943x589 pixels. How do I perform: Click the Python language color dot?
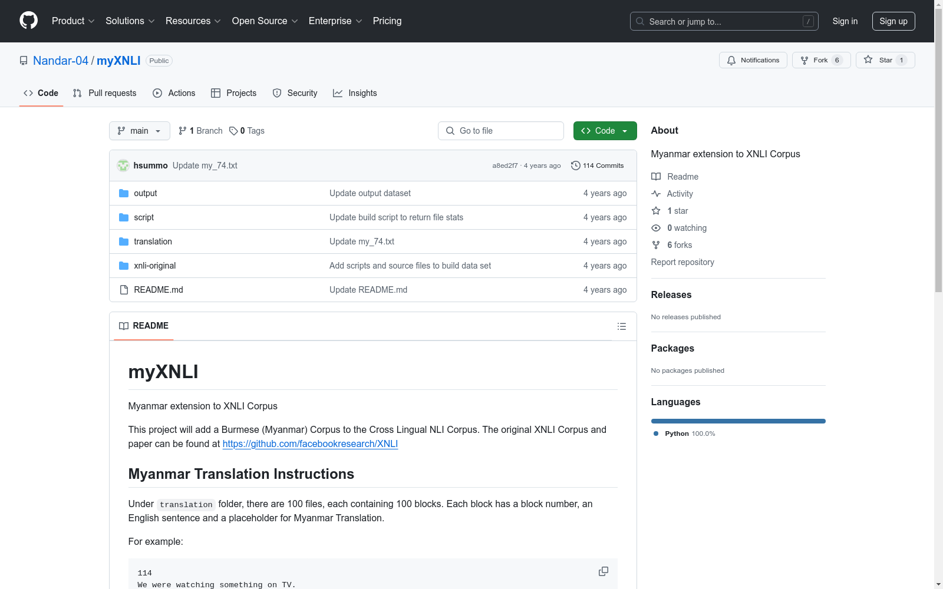pos(656,434)
